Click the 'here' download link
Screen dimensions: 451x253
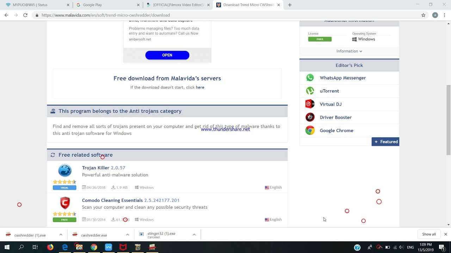[200, 87]
